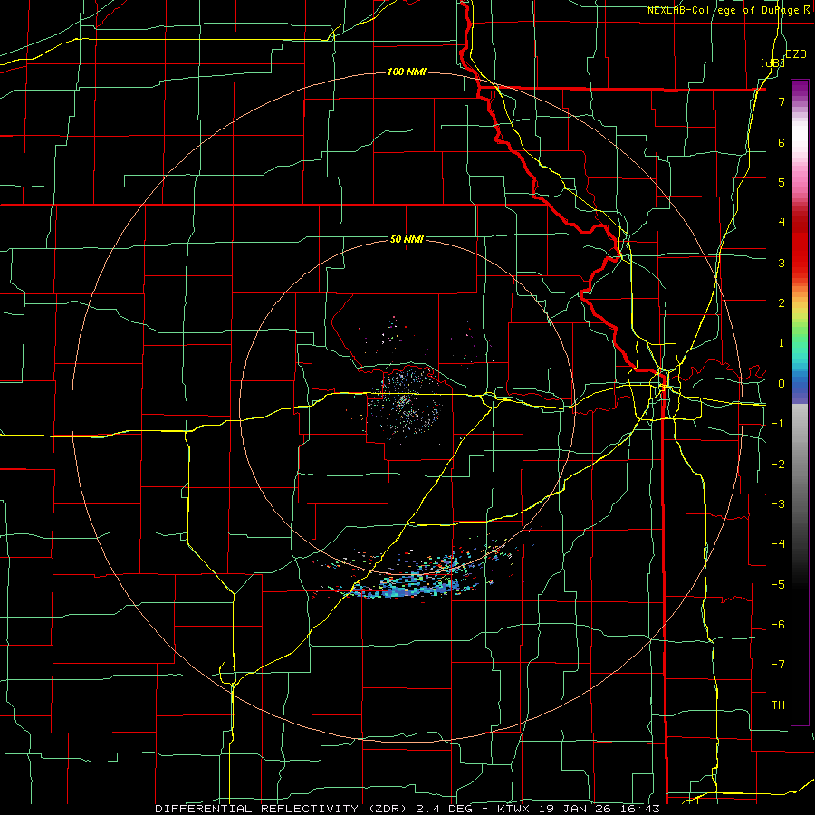Click the '3' value on color scale

[x=781, y=263]
